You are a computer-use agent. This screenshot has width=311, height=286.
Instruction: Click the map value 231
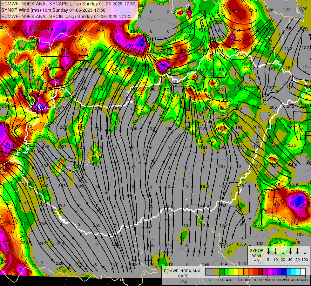[x=222, y=167]
